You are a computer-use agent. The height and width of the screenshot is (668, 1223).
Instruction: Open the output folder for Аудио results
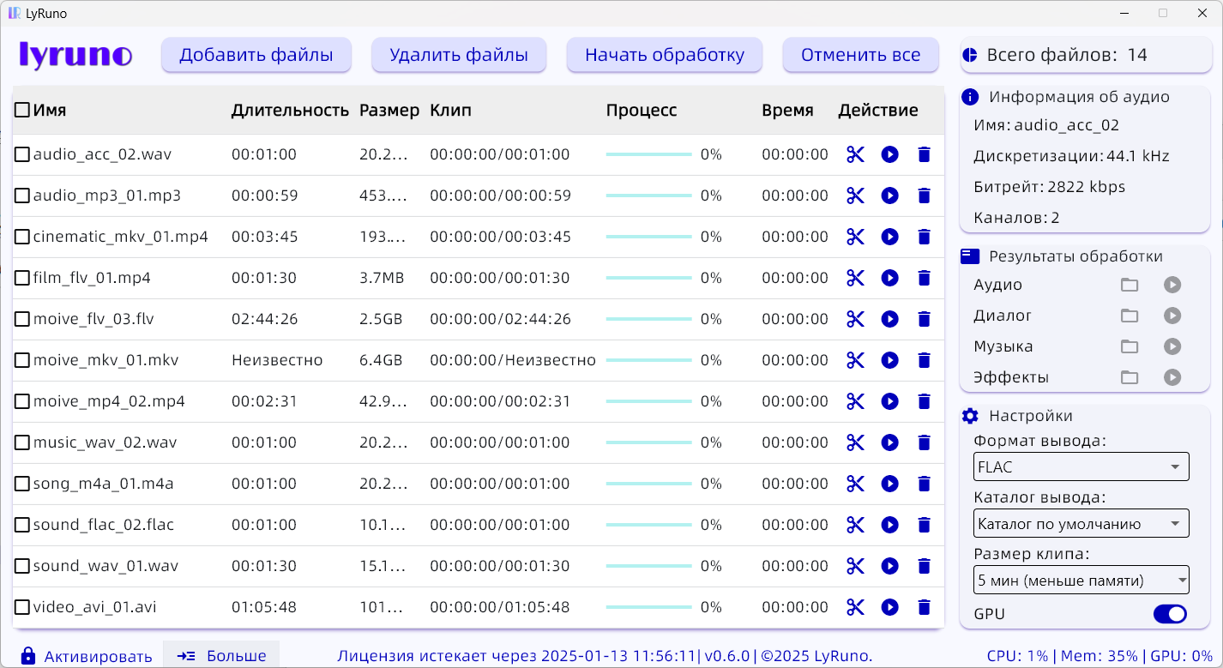(1130, 285)
